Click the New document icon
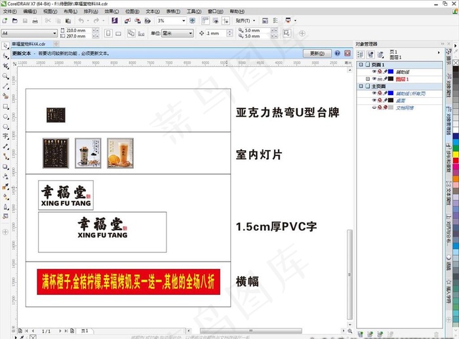This screenshot has width=459, height=339. pos(5,21)
